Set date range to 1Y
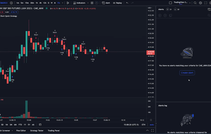Viewport: 211px width, 134px height. [x=25, y=125]
